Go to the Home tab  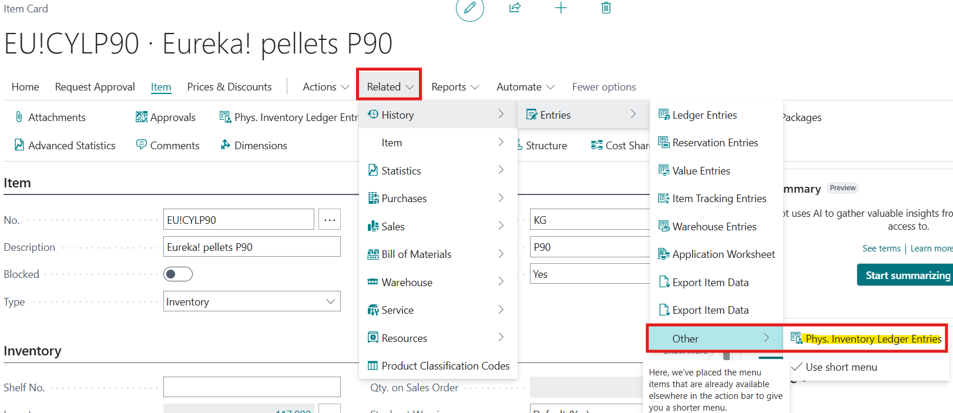[x=25, y=86]
